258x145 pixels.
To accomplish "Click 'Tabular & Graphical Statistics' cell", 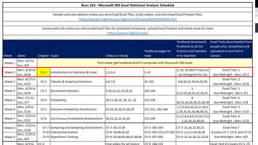I will 77,81.
